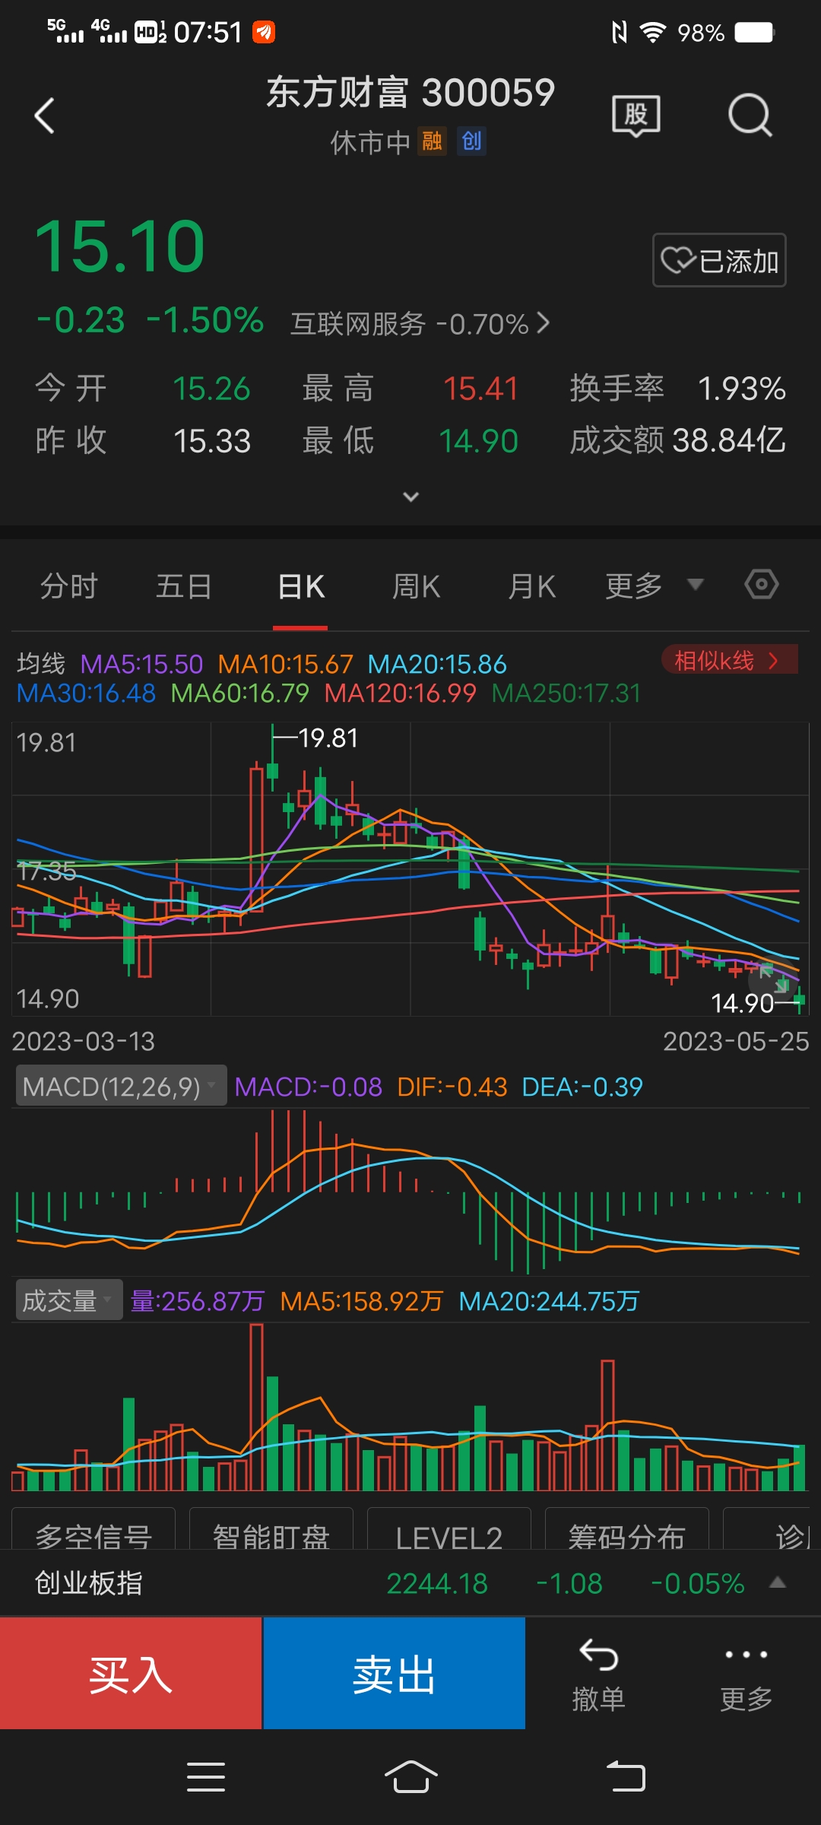Screen dimensions: 821x1825
Task: Tap the current price 15.10
Action: [x=120, y=246]
